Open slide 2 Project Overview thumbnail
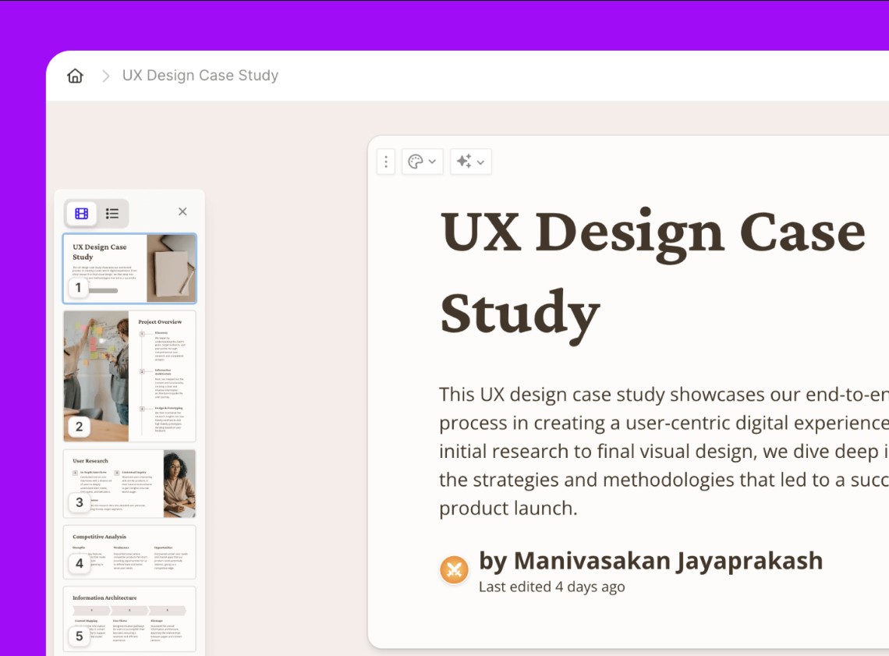Screen dimensions: 889x656 (x=129, y=376)
